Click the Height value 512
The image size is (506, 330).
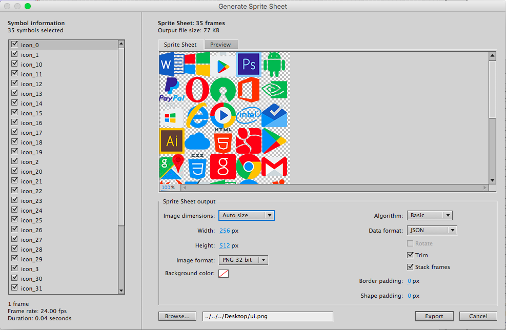point(225,245)
